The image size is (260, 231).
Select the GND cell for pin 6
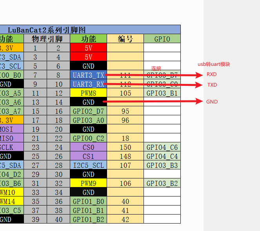click(x=88, y=66)
